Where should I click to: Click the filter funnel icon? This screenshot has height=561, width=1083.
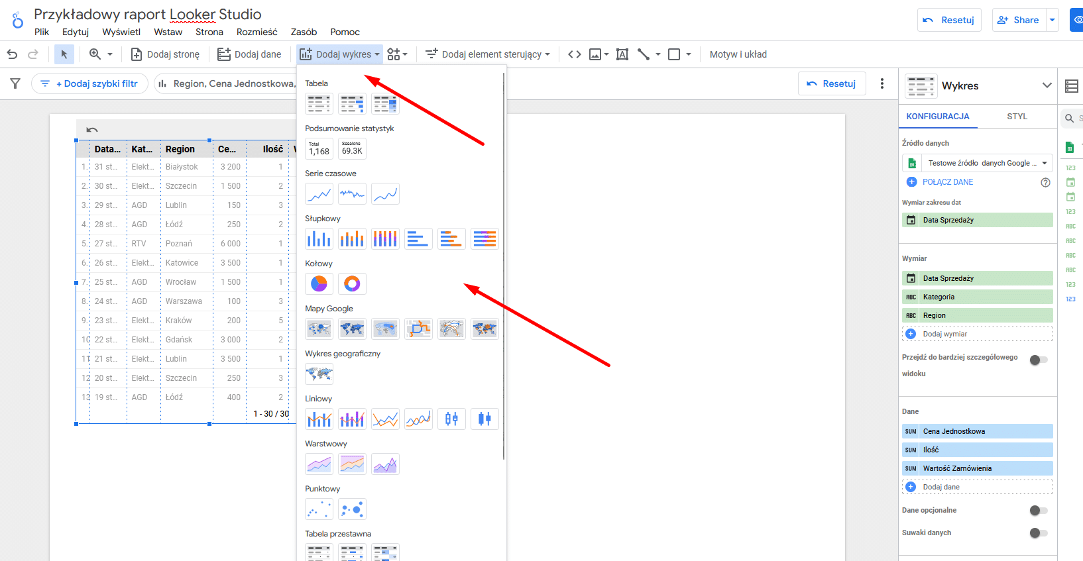(x=15, y=83)
